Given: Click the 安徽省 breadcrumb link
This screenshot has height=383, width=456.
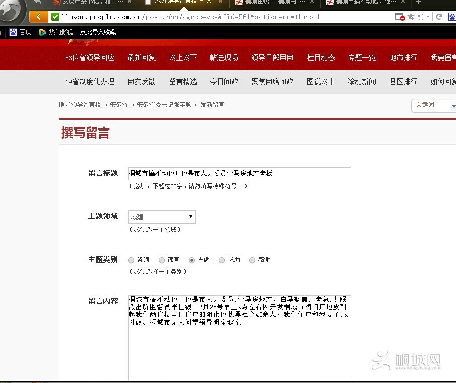Looking at the screenshot, I should (119, 105).
